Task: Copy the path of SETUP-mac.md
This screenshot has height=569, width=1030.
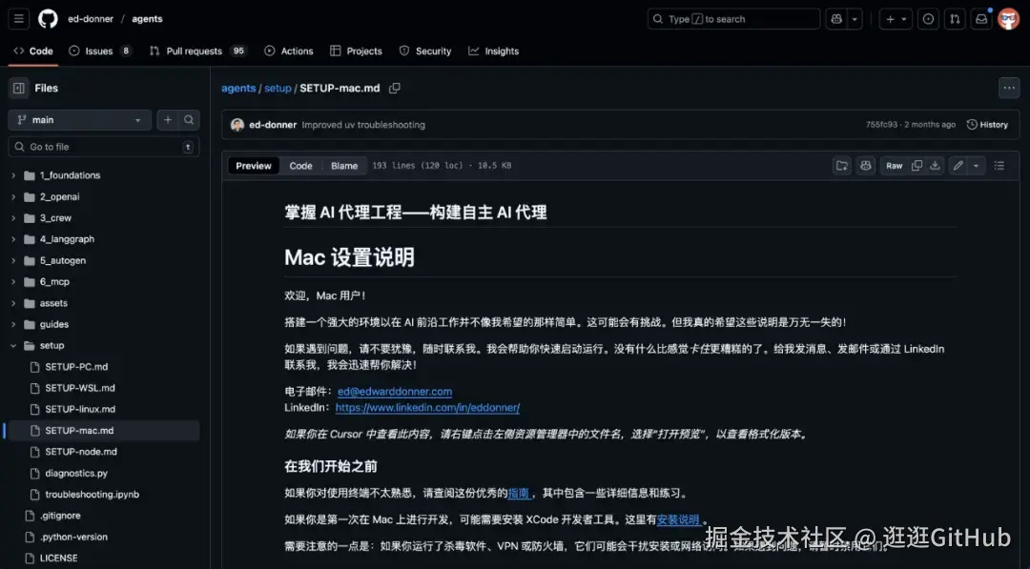Action: click(396, 88)
